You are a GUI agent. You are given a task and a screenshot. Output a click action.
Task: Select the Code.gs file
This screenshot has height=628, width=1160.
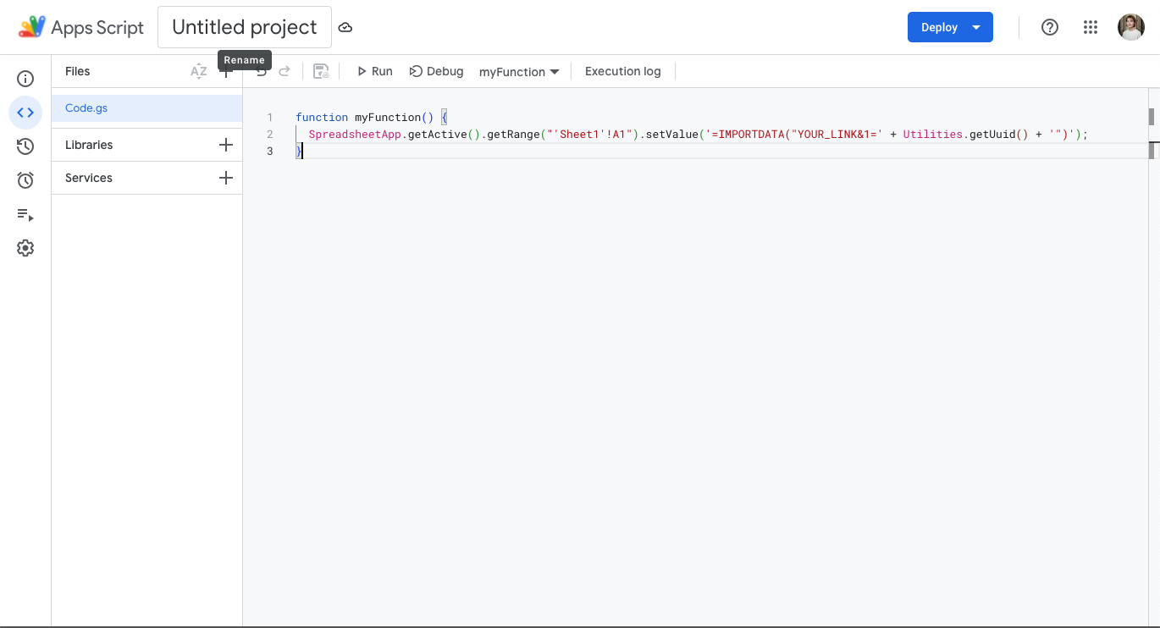(x=147, y=108)
